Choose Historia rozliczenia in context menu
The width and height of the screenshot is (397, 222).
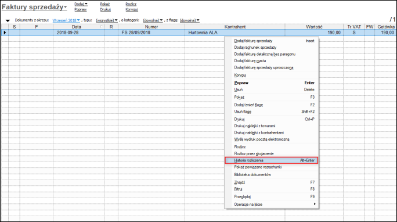pos(272,160)
